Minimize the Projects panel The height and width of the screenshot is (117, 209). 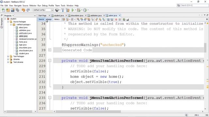click(35, 16)
